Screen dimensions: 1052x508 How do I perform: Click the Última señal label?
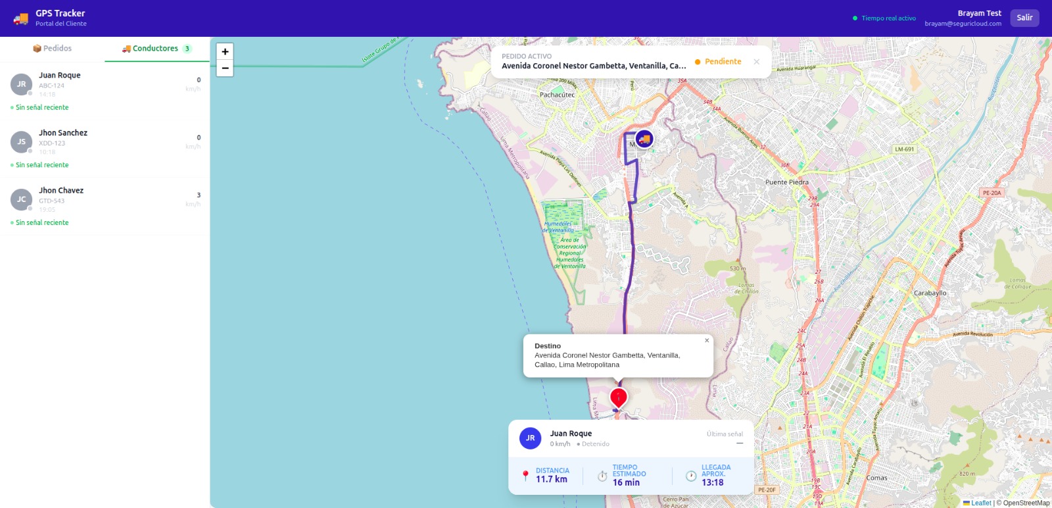[725, 434]
